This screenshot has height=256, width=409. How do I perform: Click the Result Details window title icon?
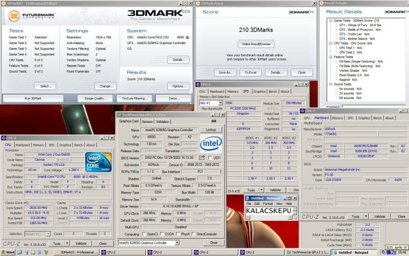coord(322,3)
